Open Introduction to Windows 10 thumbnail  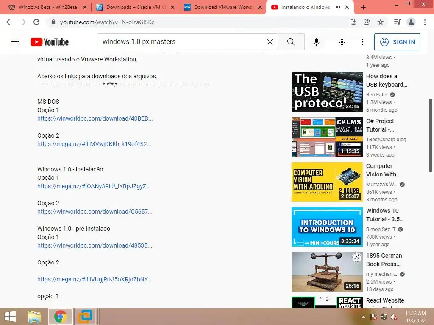point(327,227)
